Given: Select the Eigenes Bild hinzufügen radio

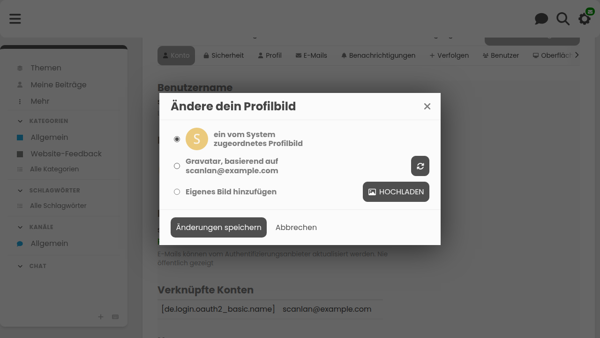Looking at the screenshot, I should coord(177,192).
